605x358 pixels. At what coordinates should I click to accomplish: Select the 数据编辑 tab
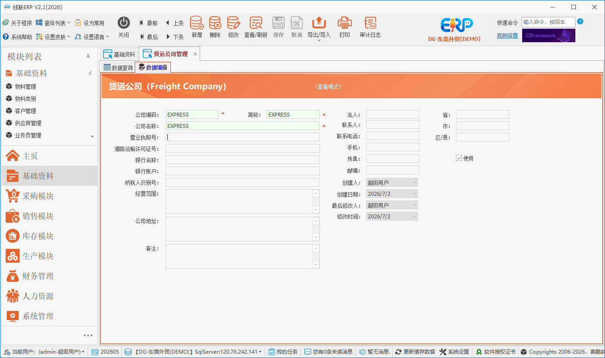[153, 67]
